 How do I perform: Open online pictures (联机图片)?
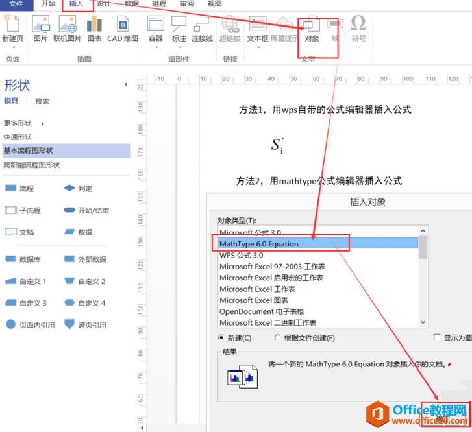pos(68,24)
